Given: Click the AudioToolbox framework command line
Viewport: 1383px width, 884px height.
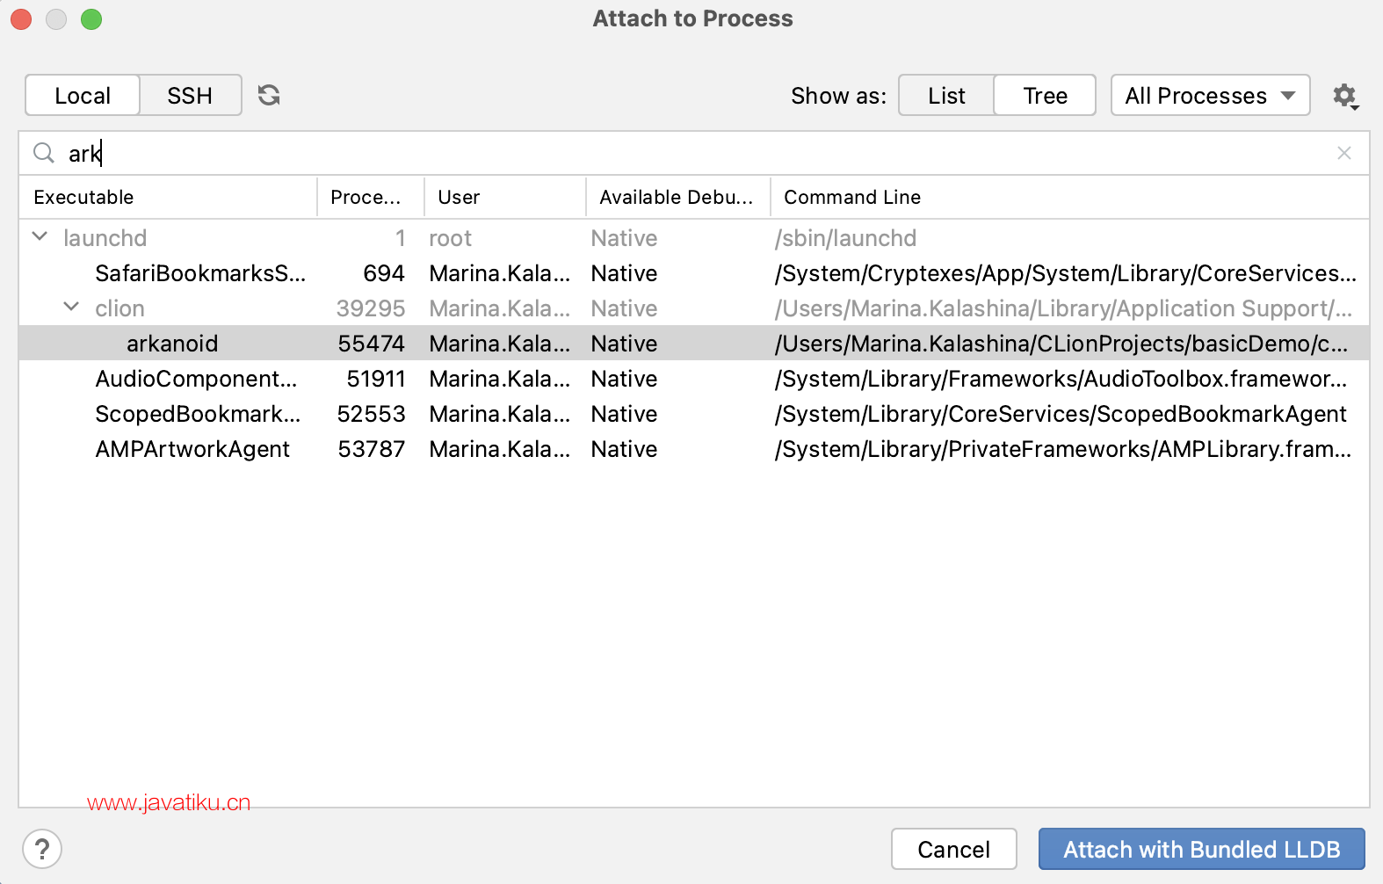Looking at the screenshot, I should click(1061, 379).
